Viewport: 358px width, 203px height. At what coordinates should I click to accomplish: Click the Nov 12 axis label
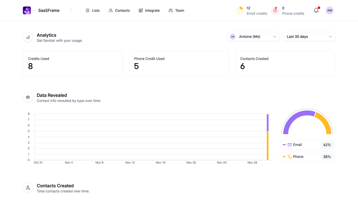click(x=130, y=163)
